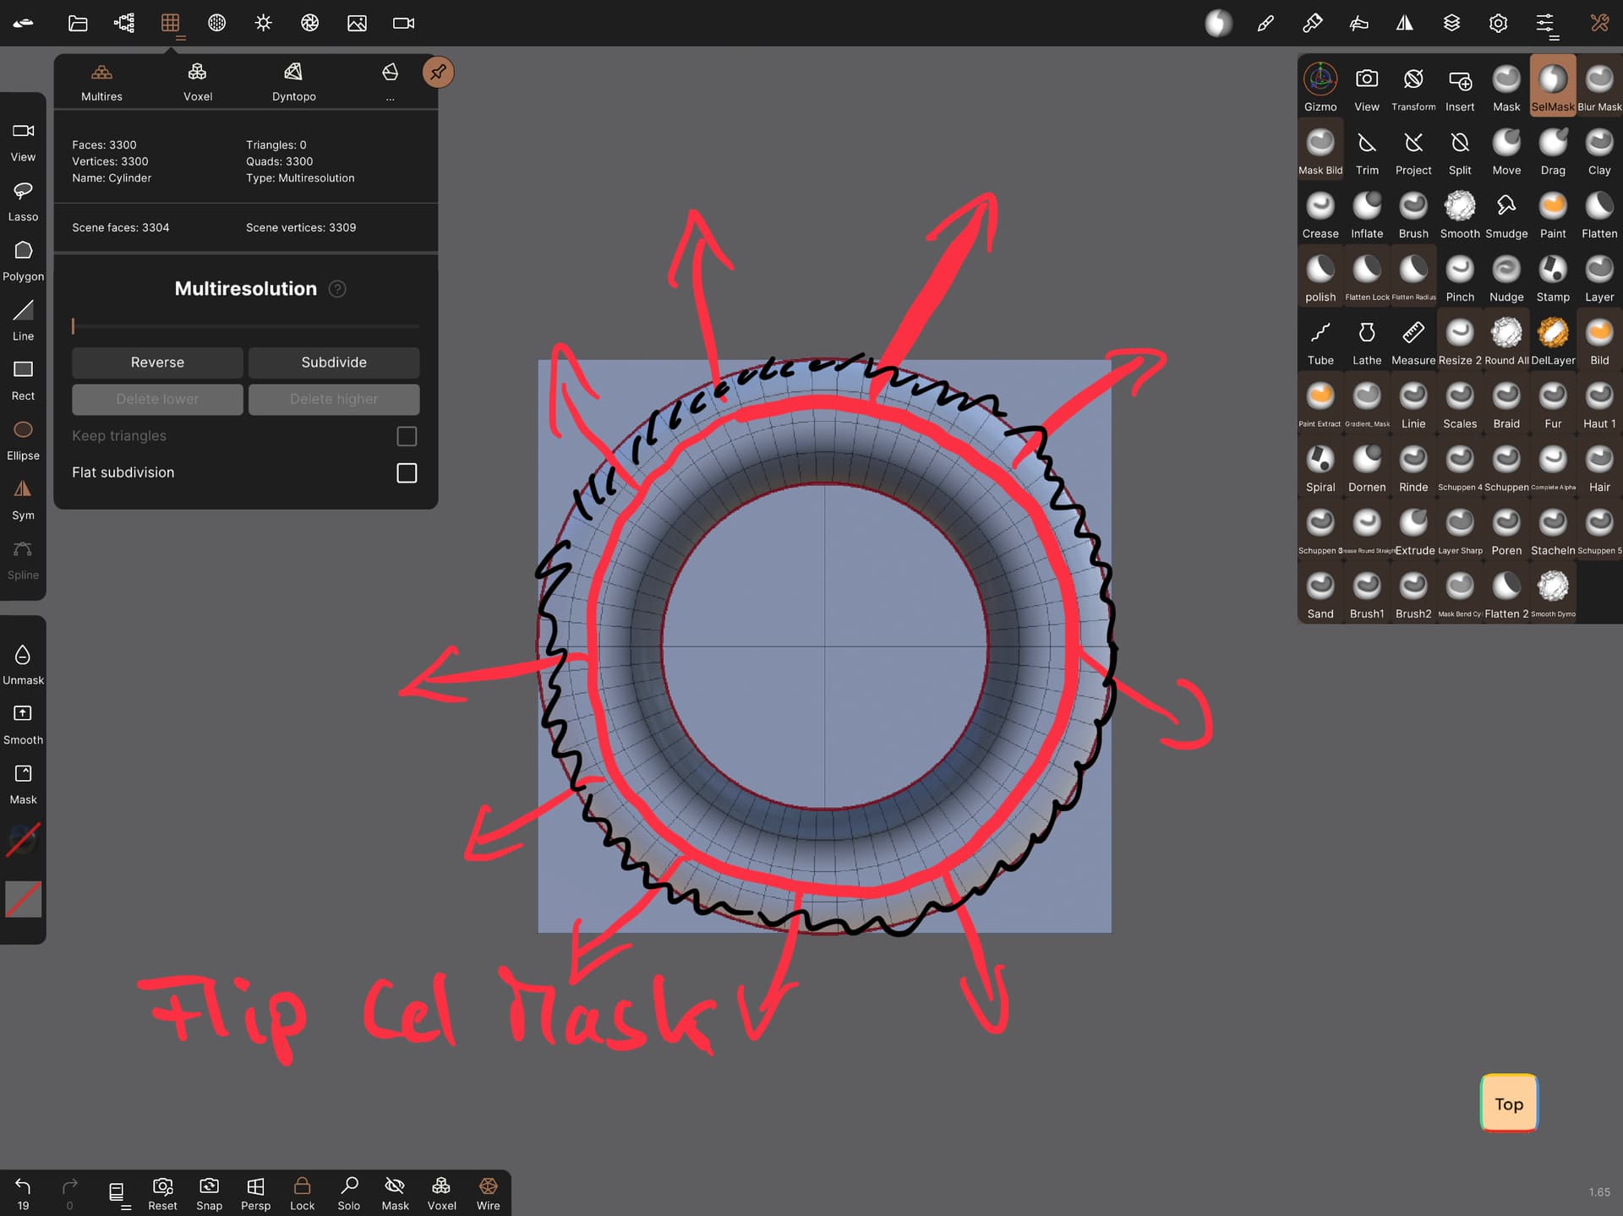Unpin the topology panel with pin button
Viewport: 1623px width, 1216px height.
coord(438,73)
